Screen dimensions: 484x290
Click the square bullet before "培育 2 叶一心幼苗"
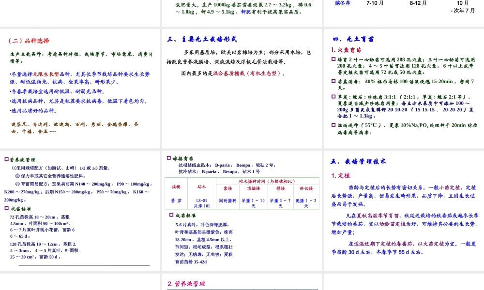coord(333,59)
